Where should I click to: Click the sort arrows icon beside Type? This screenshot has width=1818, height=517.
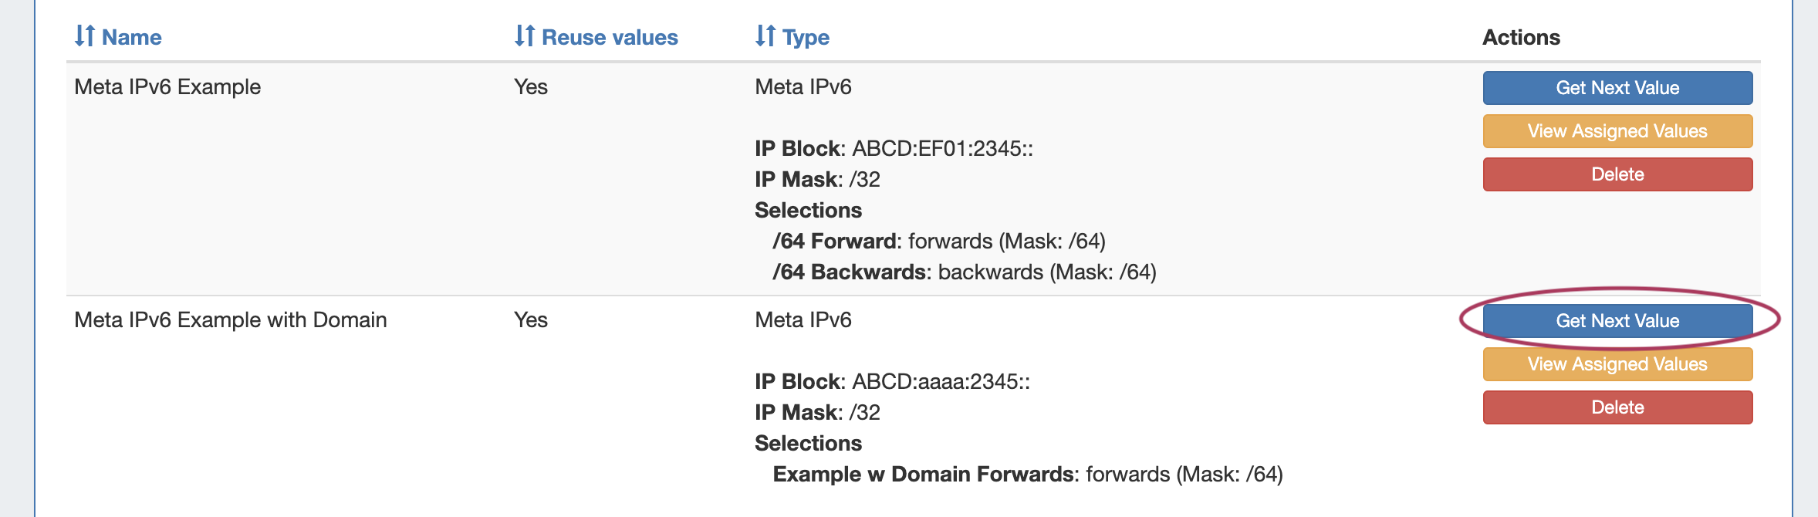click(765, 36)
